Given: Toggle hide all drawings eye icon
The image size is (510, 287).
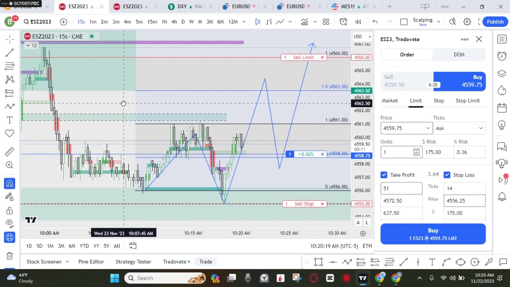Looking at the screenshot, I should tap(10, 224).
